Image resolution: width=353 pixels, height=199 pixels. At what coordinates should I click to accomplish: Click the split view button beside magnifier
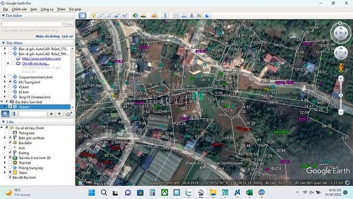[13, 114]
